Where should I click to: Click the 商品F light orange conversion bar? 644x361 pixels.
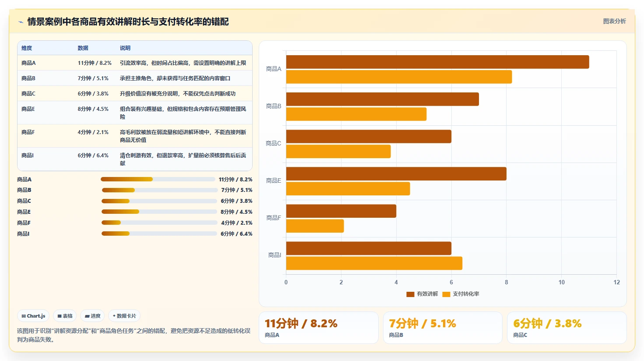[x=315, y=226]
